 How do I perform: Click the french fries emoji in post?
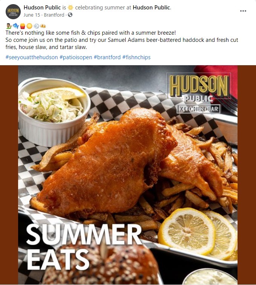pyautogui.click(x=23, y=26)
